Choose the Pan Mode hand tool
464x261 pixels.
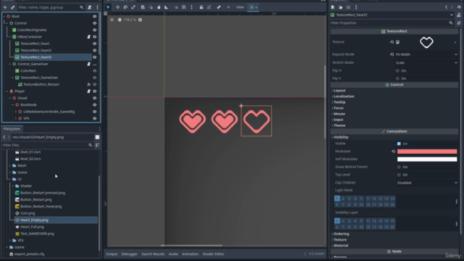(159, 7)
